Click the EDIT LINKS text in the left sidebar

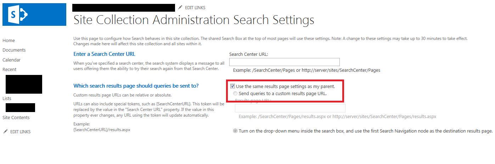[x=20, y=132]
